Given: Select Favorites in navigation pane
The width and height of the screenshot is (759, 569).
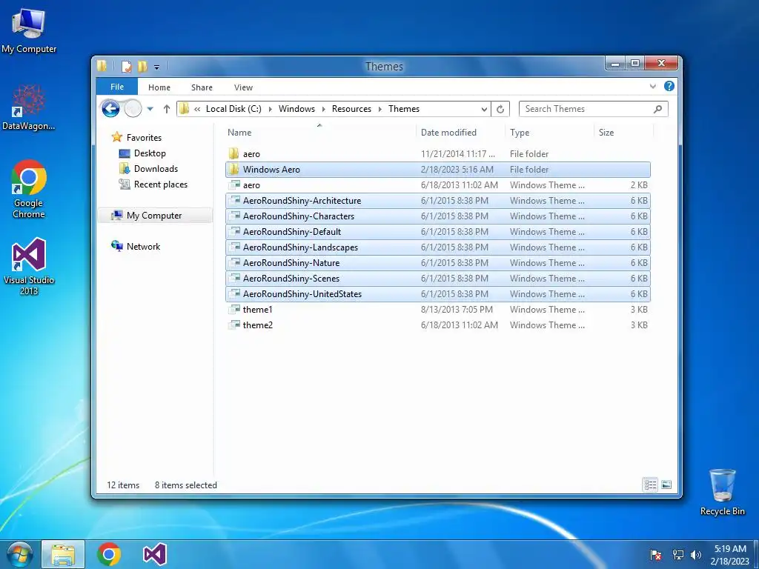Looking at the screenshot, I should [144, 137].
